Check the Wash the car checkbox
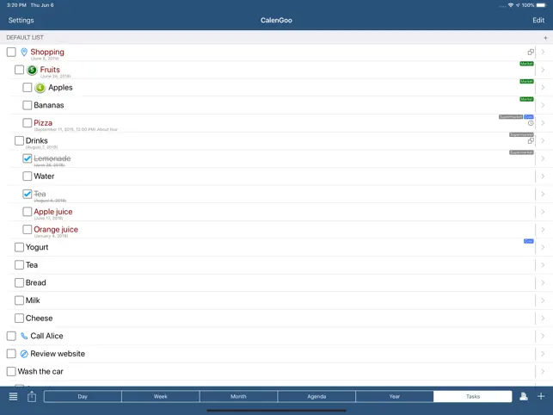The image size is (553, 415). [x=11, y=371]
